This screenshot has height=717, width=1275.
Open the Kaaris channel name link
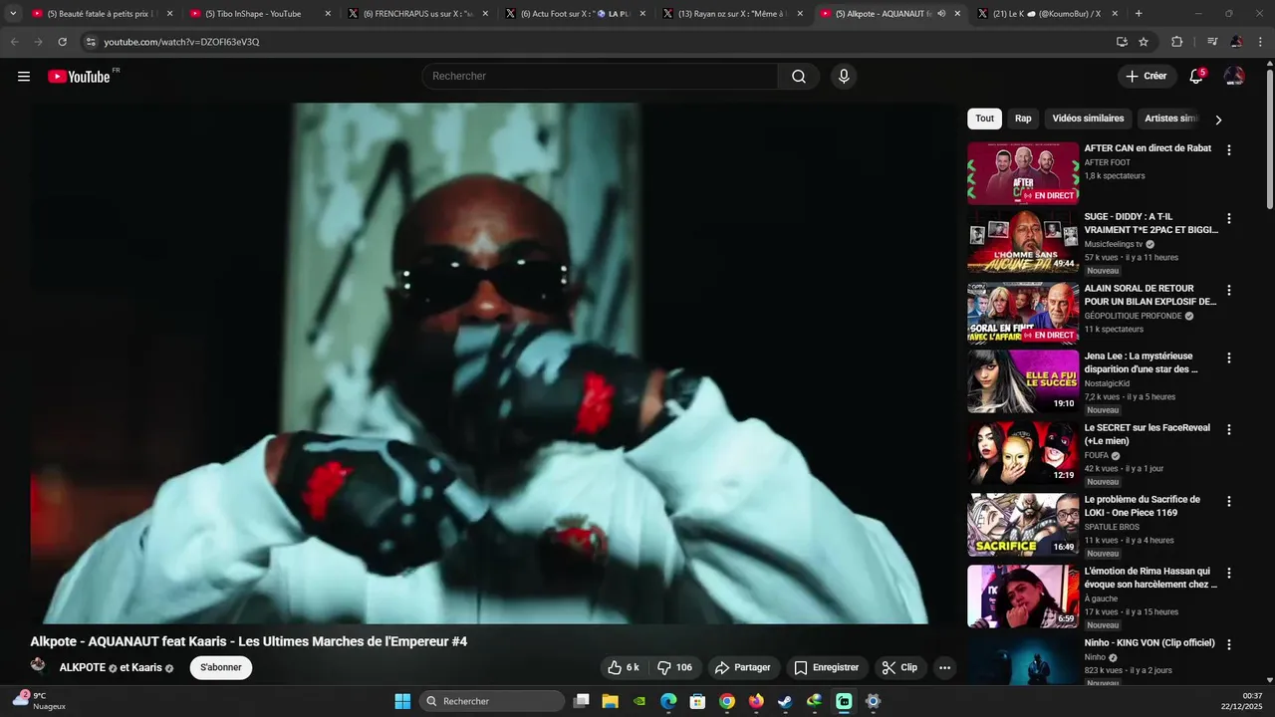tap(146, 667)
